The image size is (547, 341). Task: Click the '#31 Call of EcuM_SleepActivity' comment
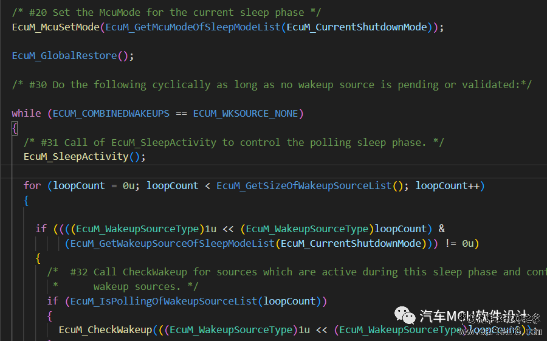tap(234, 142)
